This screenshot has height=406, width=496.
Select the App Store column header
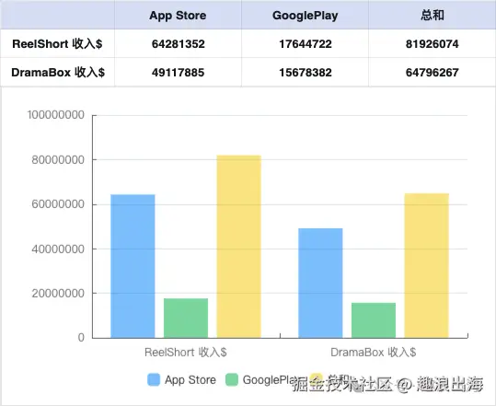click(x=178, y=15)
